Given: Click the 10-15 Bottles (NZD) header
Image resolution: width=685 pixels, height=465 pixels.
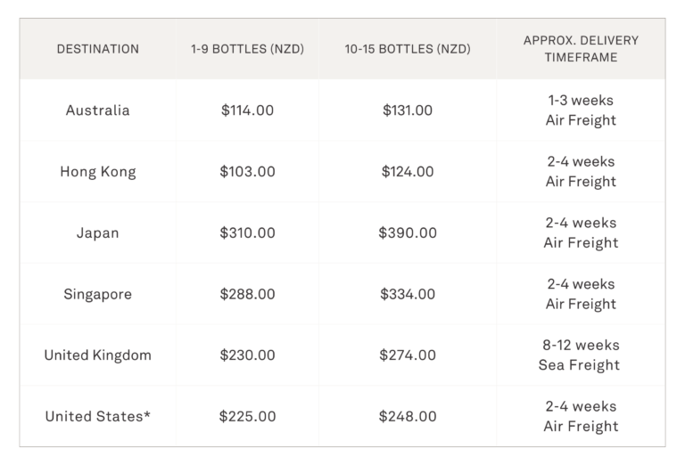Looking at the screenshot, I should [x=408, y=49].
